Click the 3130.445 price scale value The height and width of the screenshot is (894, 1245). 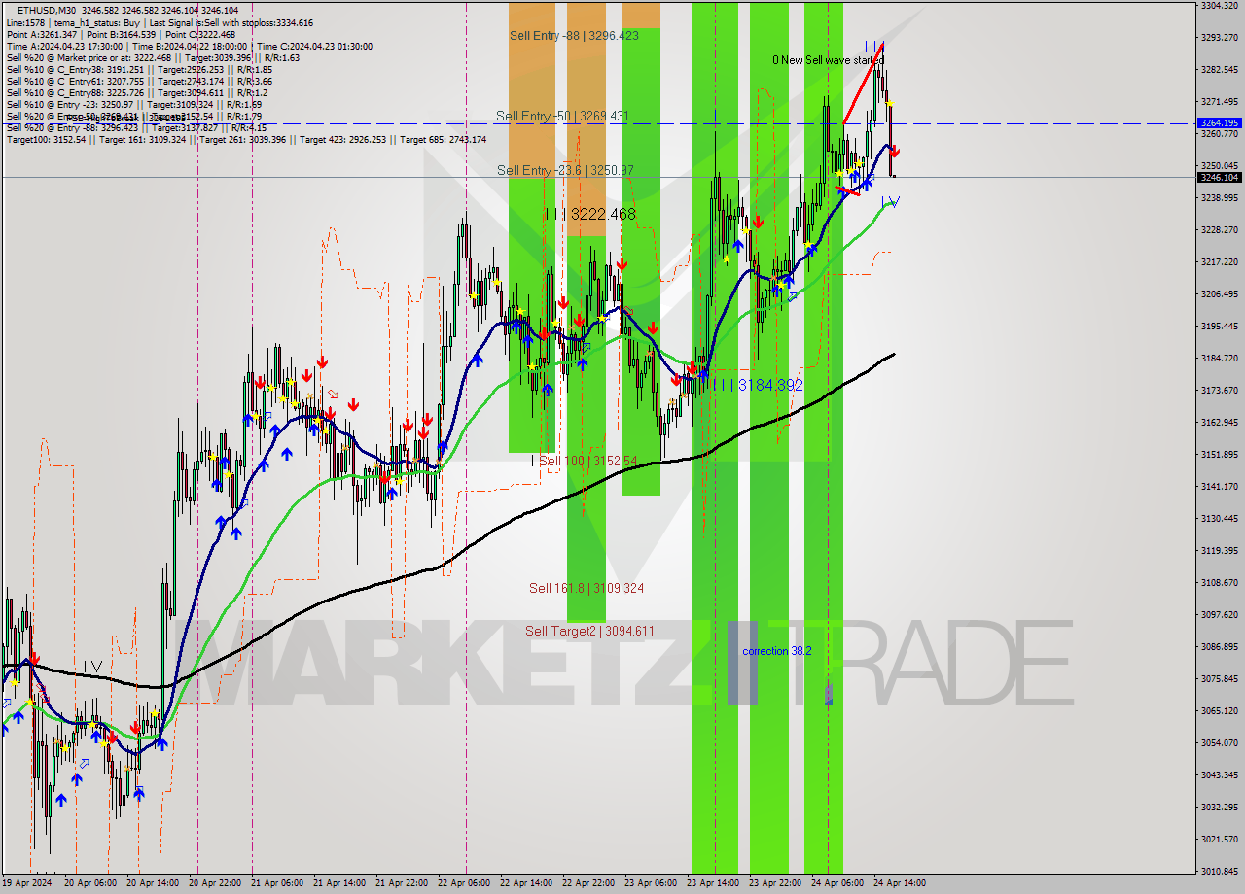(1220, 519)
